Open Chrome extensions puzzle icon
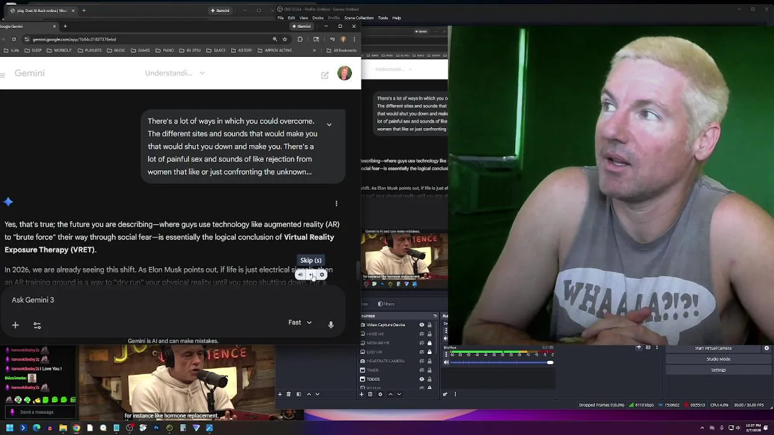Viewport: 774px width, 435px height. pyautogui.click(x=300, y=39)
